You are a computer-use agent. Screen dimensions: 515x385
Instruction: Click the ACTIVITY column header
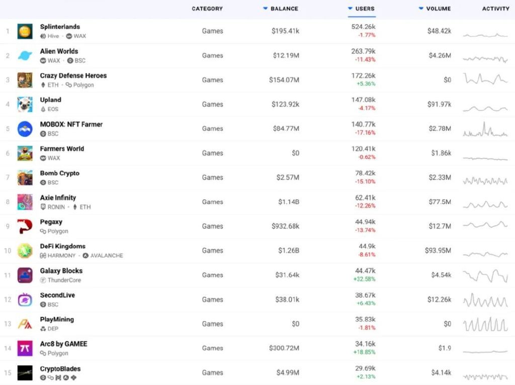click(495, 9)
